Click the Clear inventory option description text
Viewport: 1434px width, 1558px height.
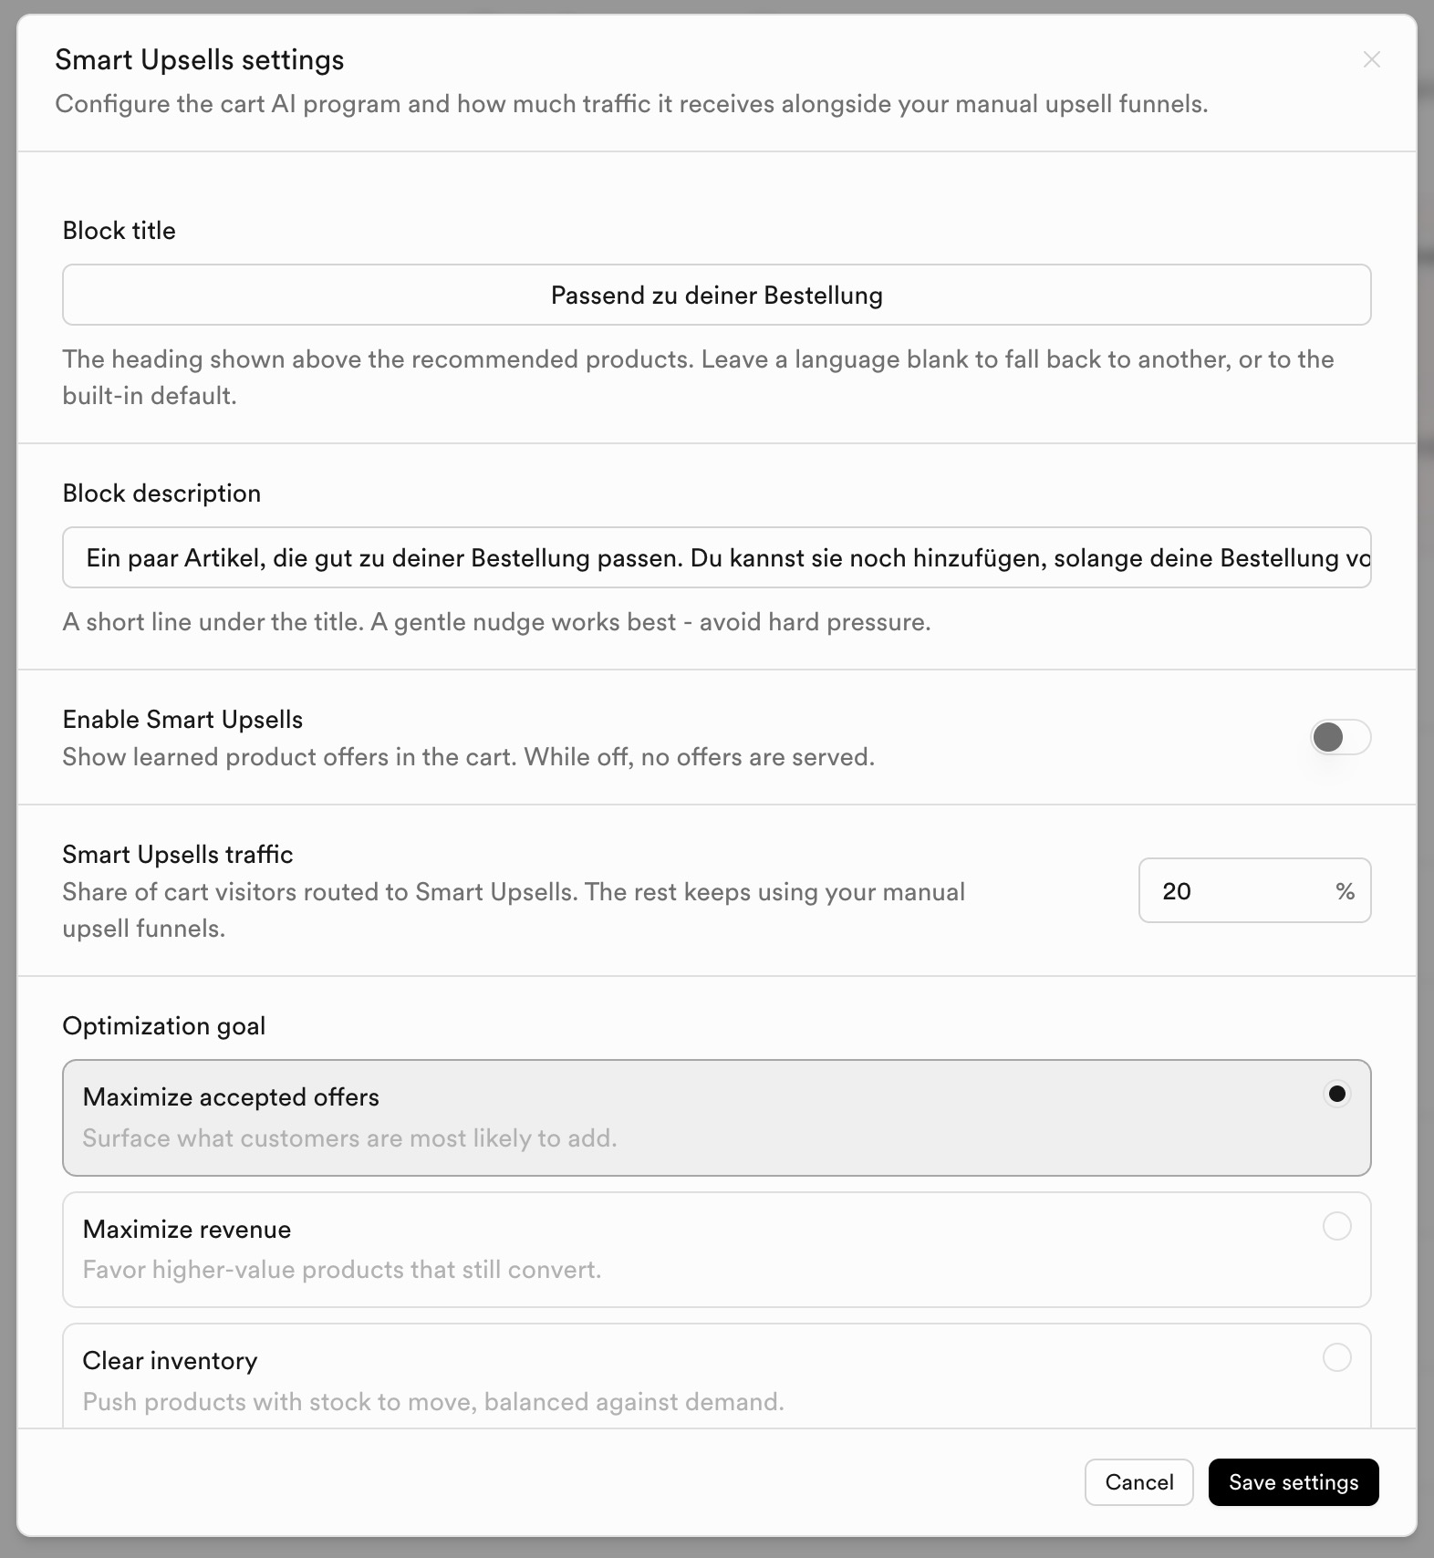[433, 1401]
